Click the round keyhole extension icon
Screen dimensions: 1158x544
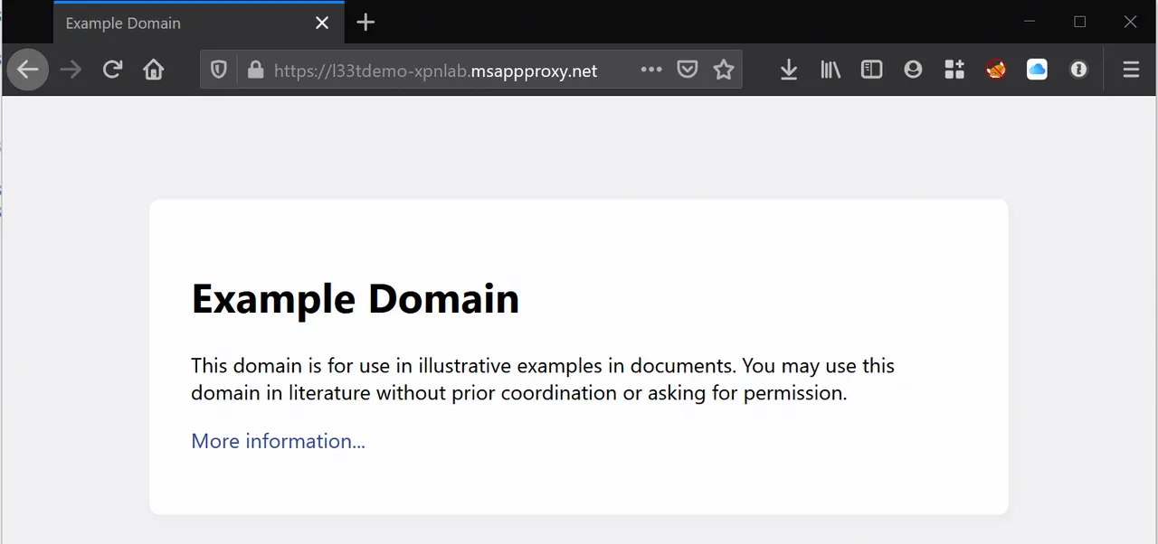tap(1078, 70)
